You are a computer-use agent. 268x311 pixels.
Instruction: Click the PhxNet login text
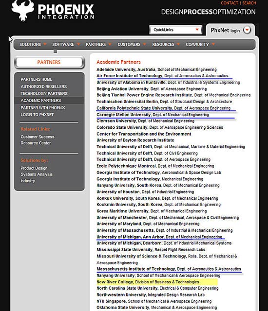point(225,30)
